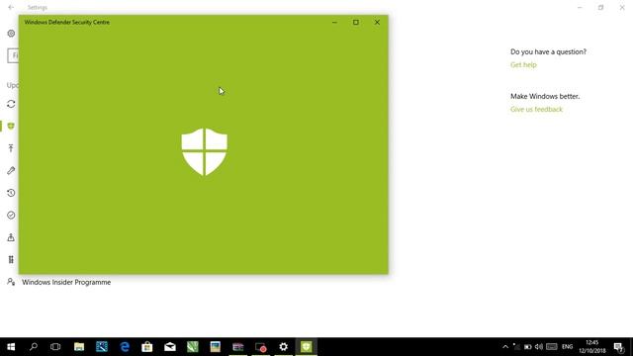633x356 pixels.
Task: Restore down the Settings window
Action: pyautogui.click(x=600, y=7)
